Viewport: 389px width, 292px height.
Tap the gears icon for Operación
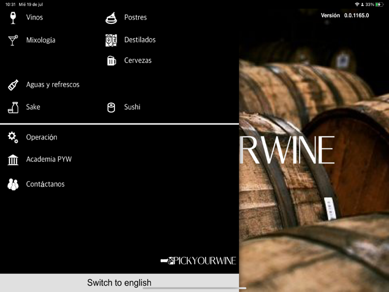pyautogui.click(x=13, y=137)
